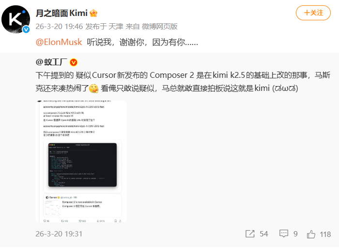The width and height of the screenshot is (339, 249).
Task: Open the @ElonMusk mention link
Action: [x=59, y=42]
